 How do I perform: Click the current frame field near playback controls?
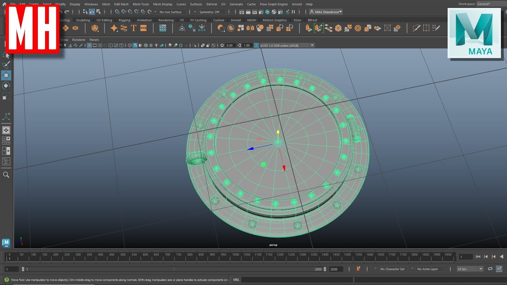[465, 257]
